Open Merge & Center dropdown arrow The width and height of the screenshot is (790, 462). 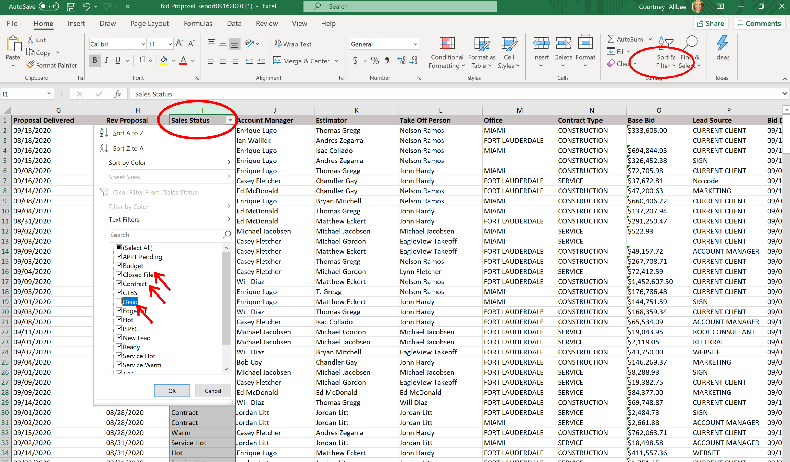[337, 61]
